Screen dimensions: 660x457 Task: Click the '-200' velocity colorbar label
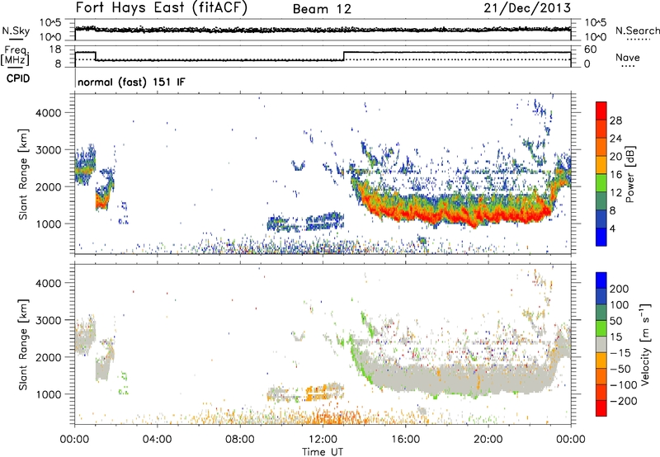click(624, 401)
